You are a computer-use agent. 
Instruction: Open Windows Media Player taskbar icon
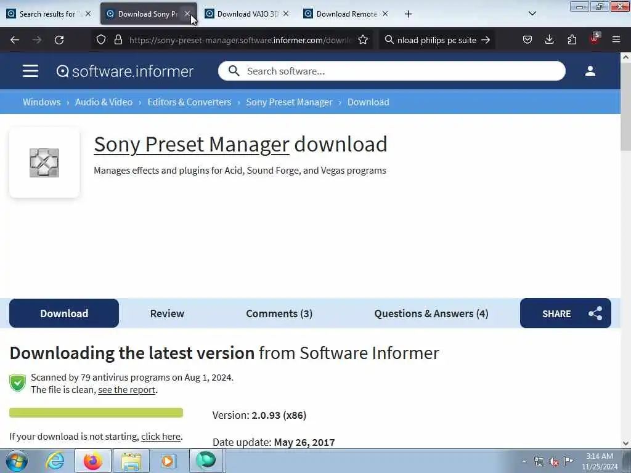[168, 461]
